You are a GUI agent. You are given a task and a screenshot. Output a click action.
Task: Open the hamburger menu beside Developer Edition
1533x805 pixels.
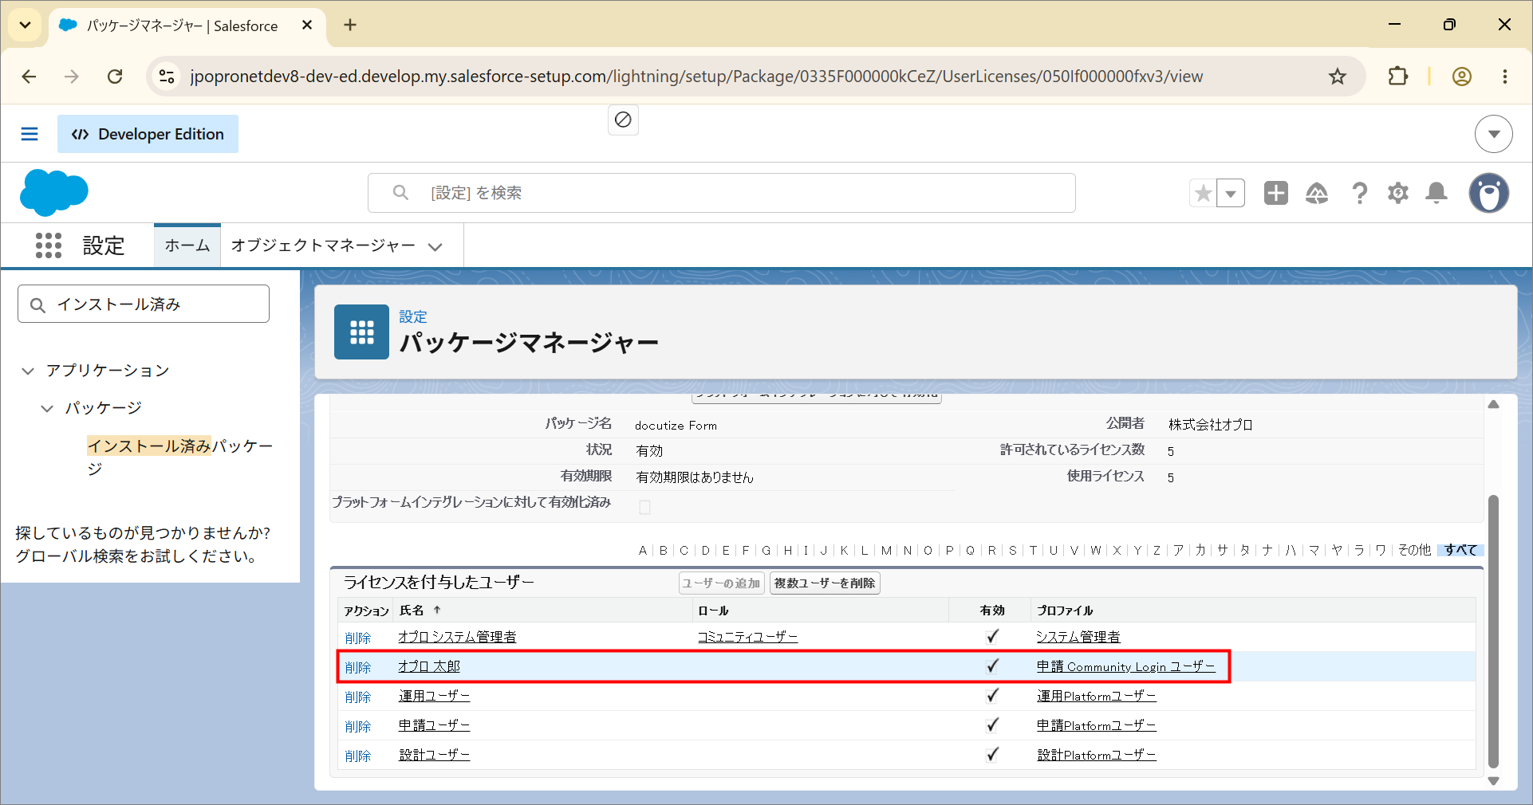[x=30, y=134]
